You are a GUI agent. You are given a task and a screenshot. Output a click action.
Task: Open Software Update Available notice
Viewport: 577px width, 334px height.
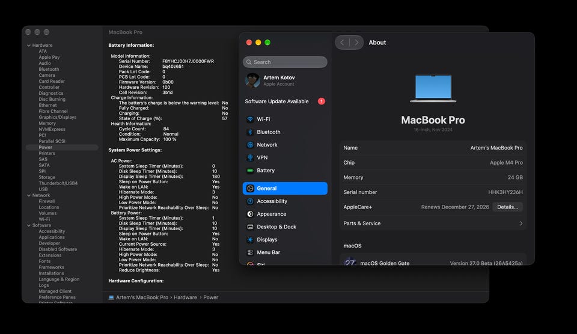tap(285, 101)
